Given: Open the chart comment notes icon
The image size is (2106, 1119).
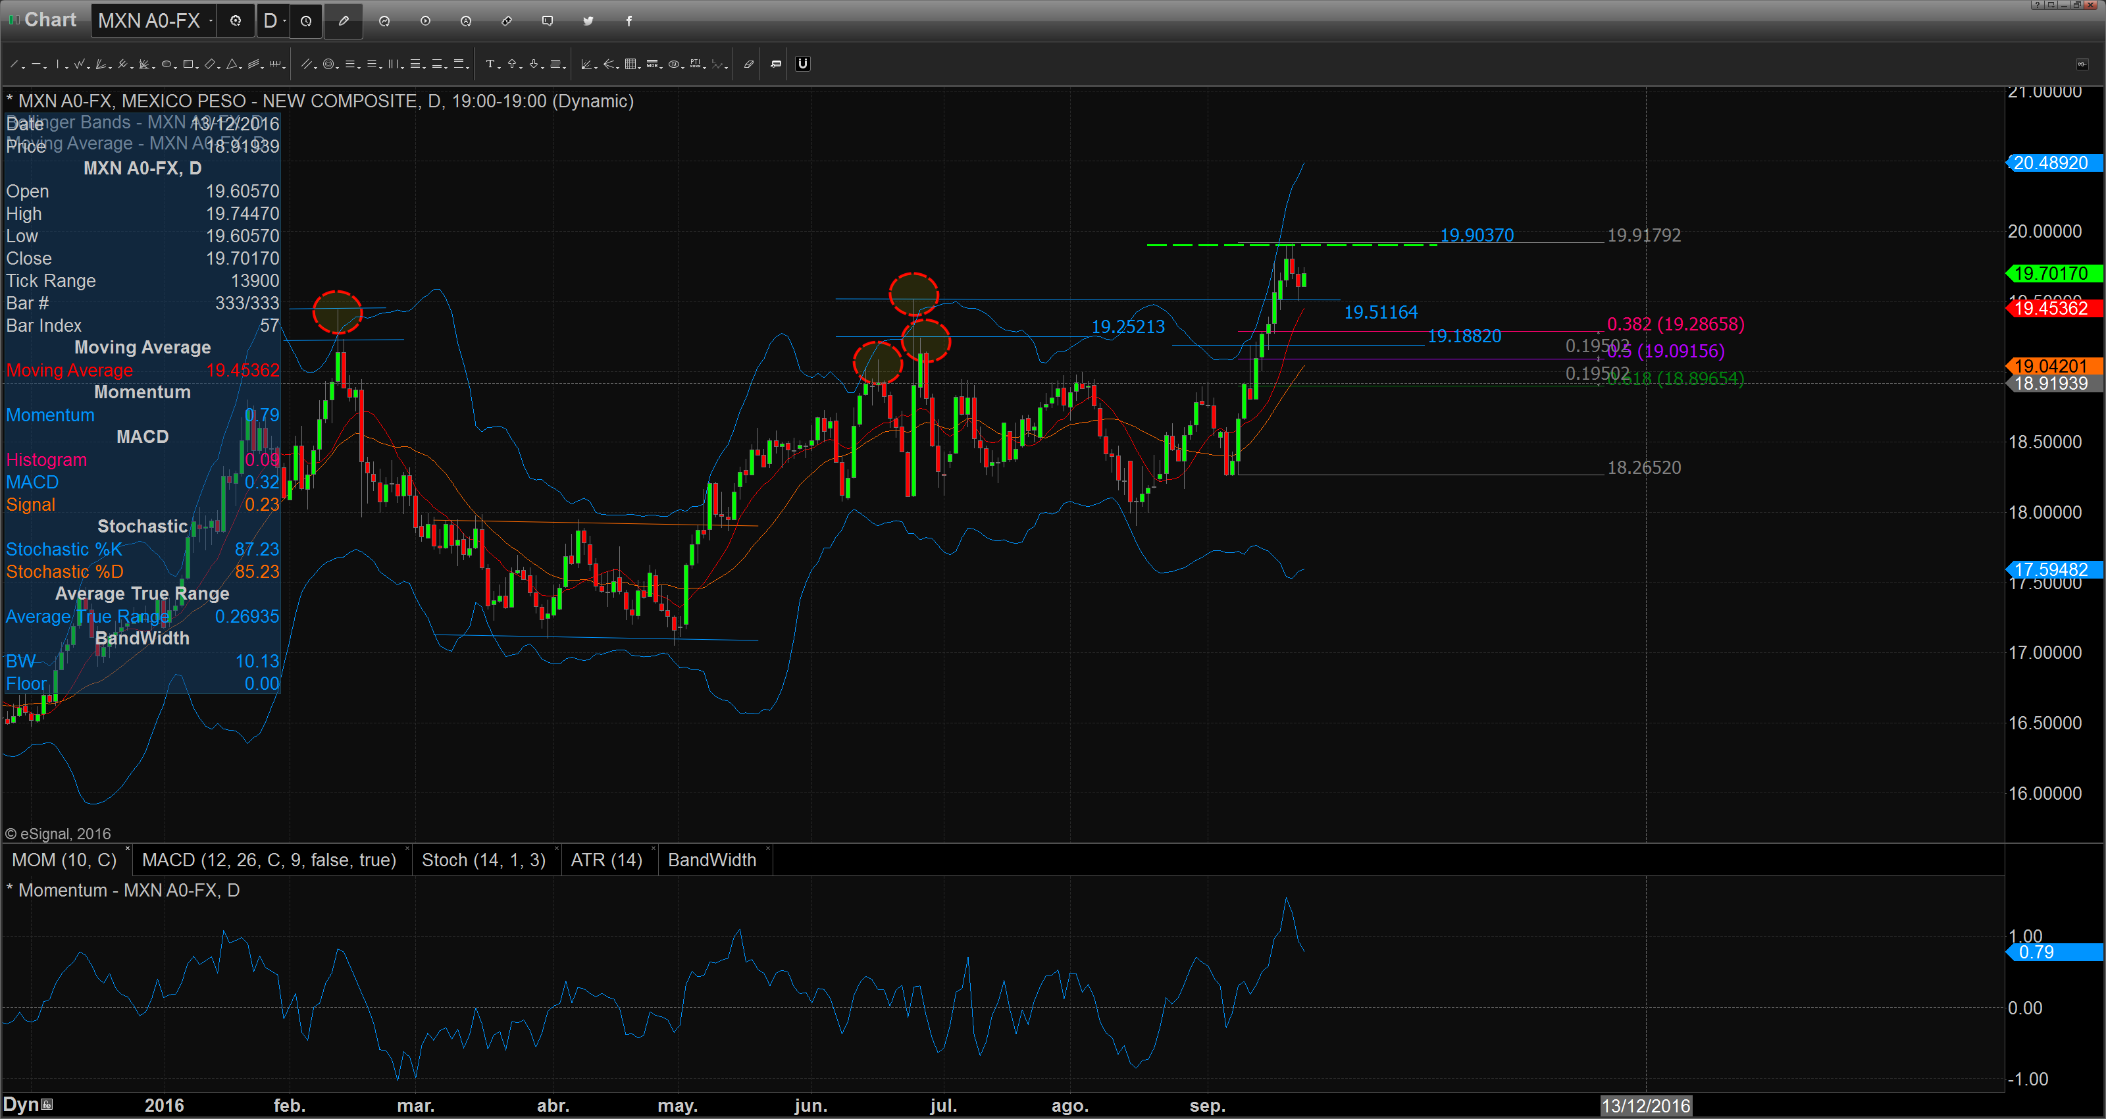Looking at the screenshot, I should pyautogui.click(x=776, y=64).
